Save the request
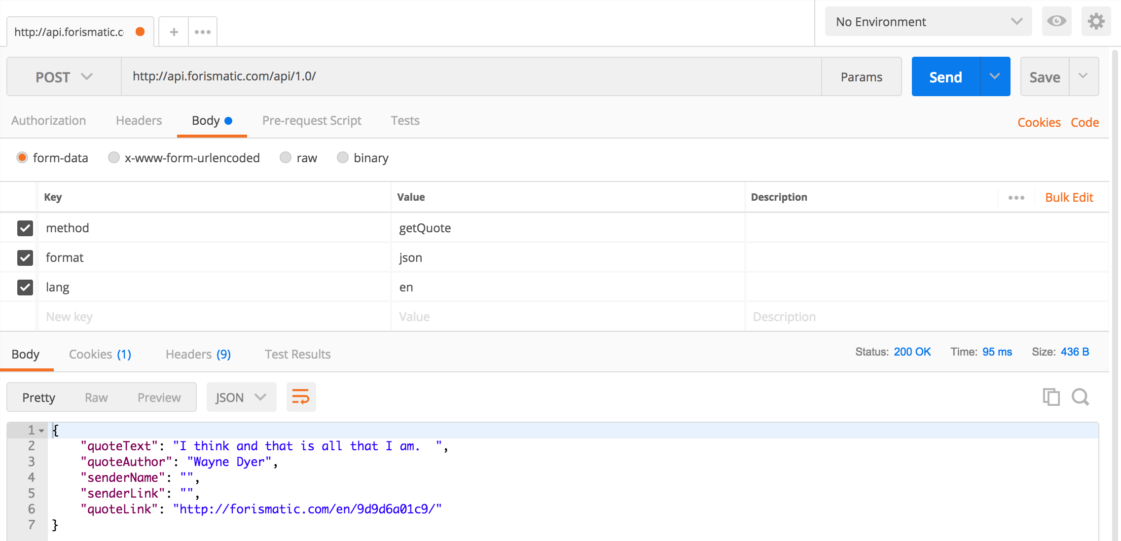1121x541 pixels. pyautogui.click(x=1045, y=77)
